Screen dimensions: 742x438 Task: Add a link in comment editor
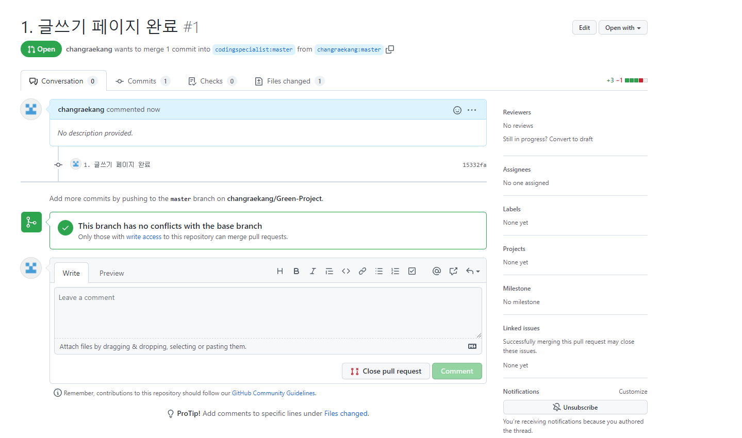point(362,271)
